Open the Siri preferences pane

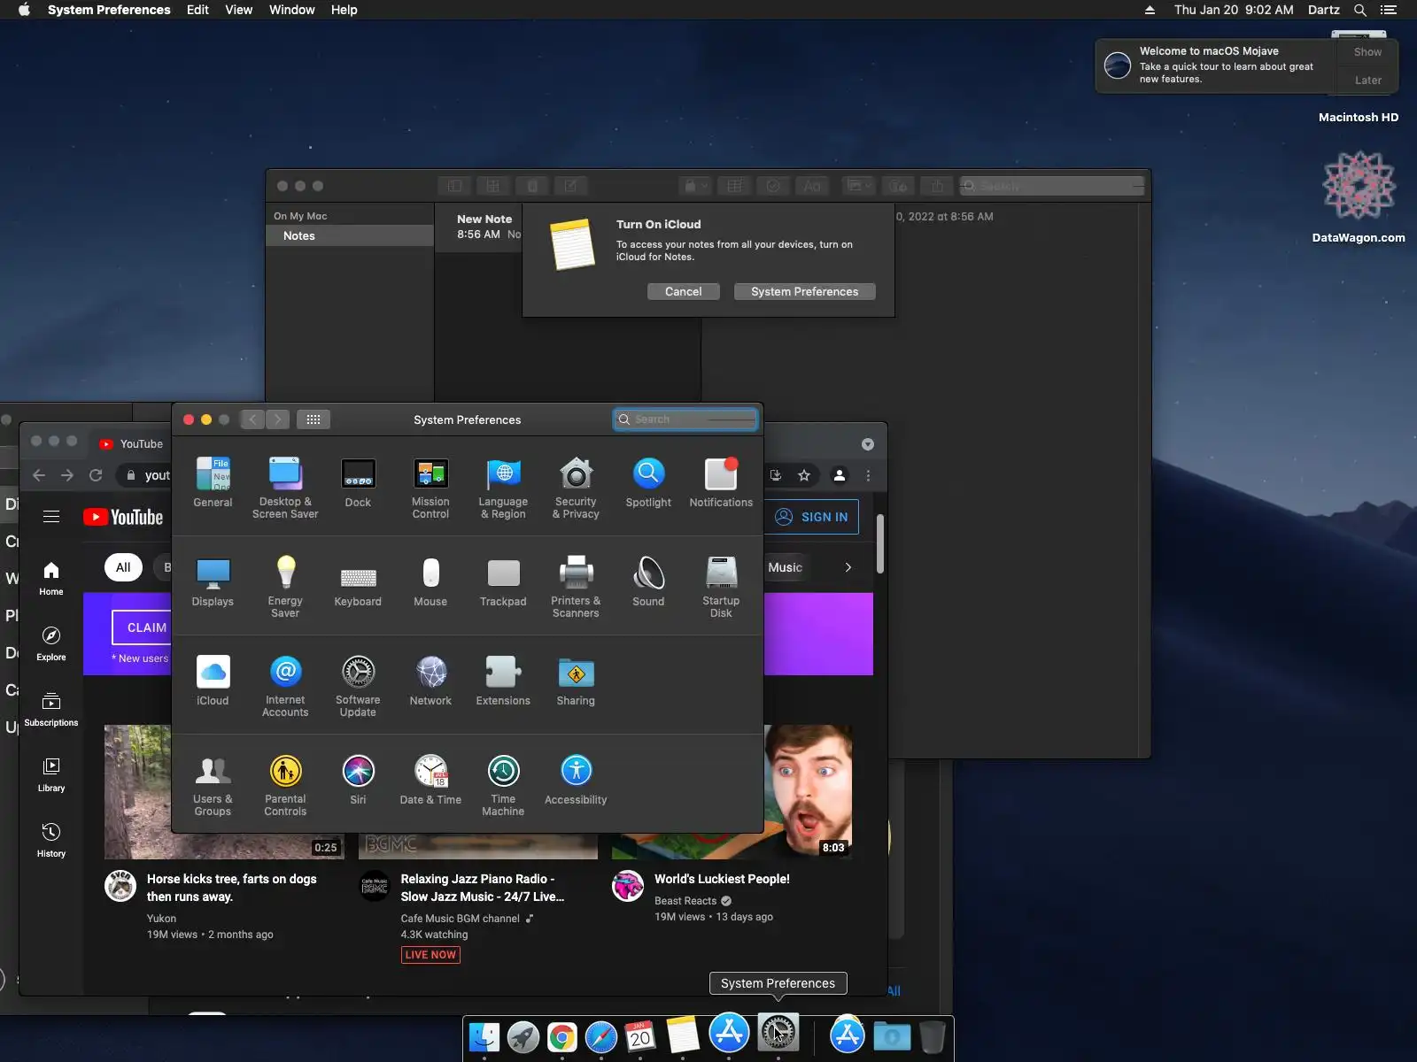[x=358, y=780]
